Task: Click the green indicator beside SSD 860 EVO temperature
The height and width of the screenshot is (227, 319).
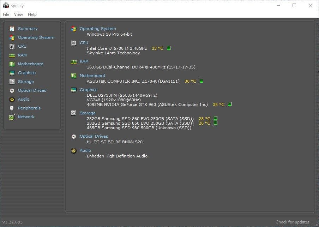Action: tap(216, 118)
